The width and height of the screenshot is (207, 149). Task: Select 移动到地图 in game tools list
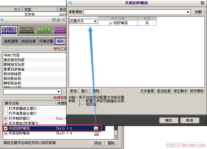point(12,74)
